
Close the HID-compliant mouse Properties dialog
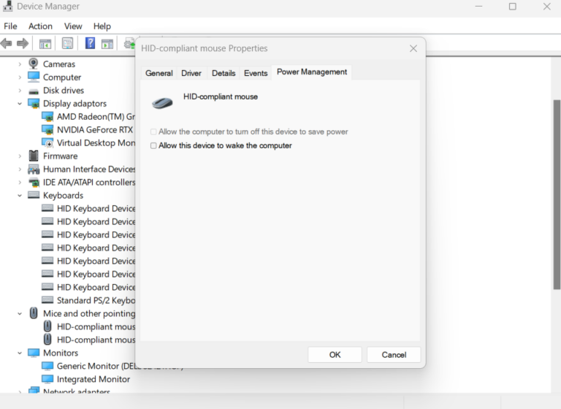point(413,49)
